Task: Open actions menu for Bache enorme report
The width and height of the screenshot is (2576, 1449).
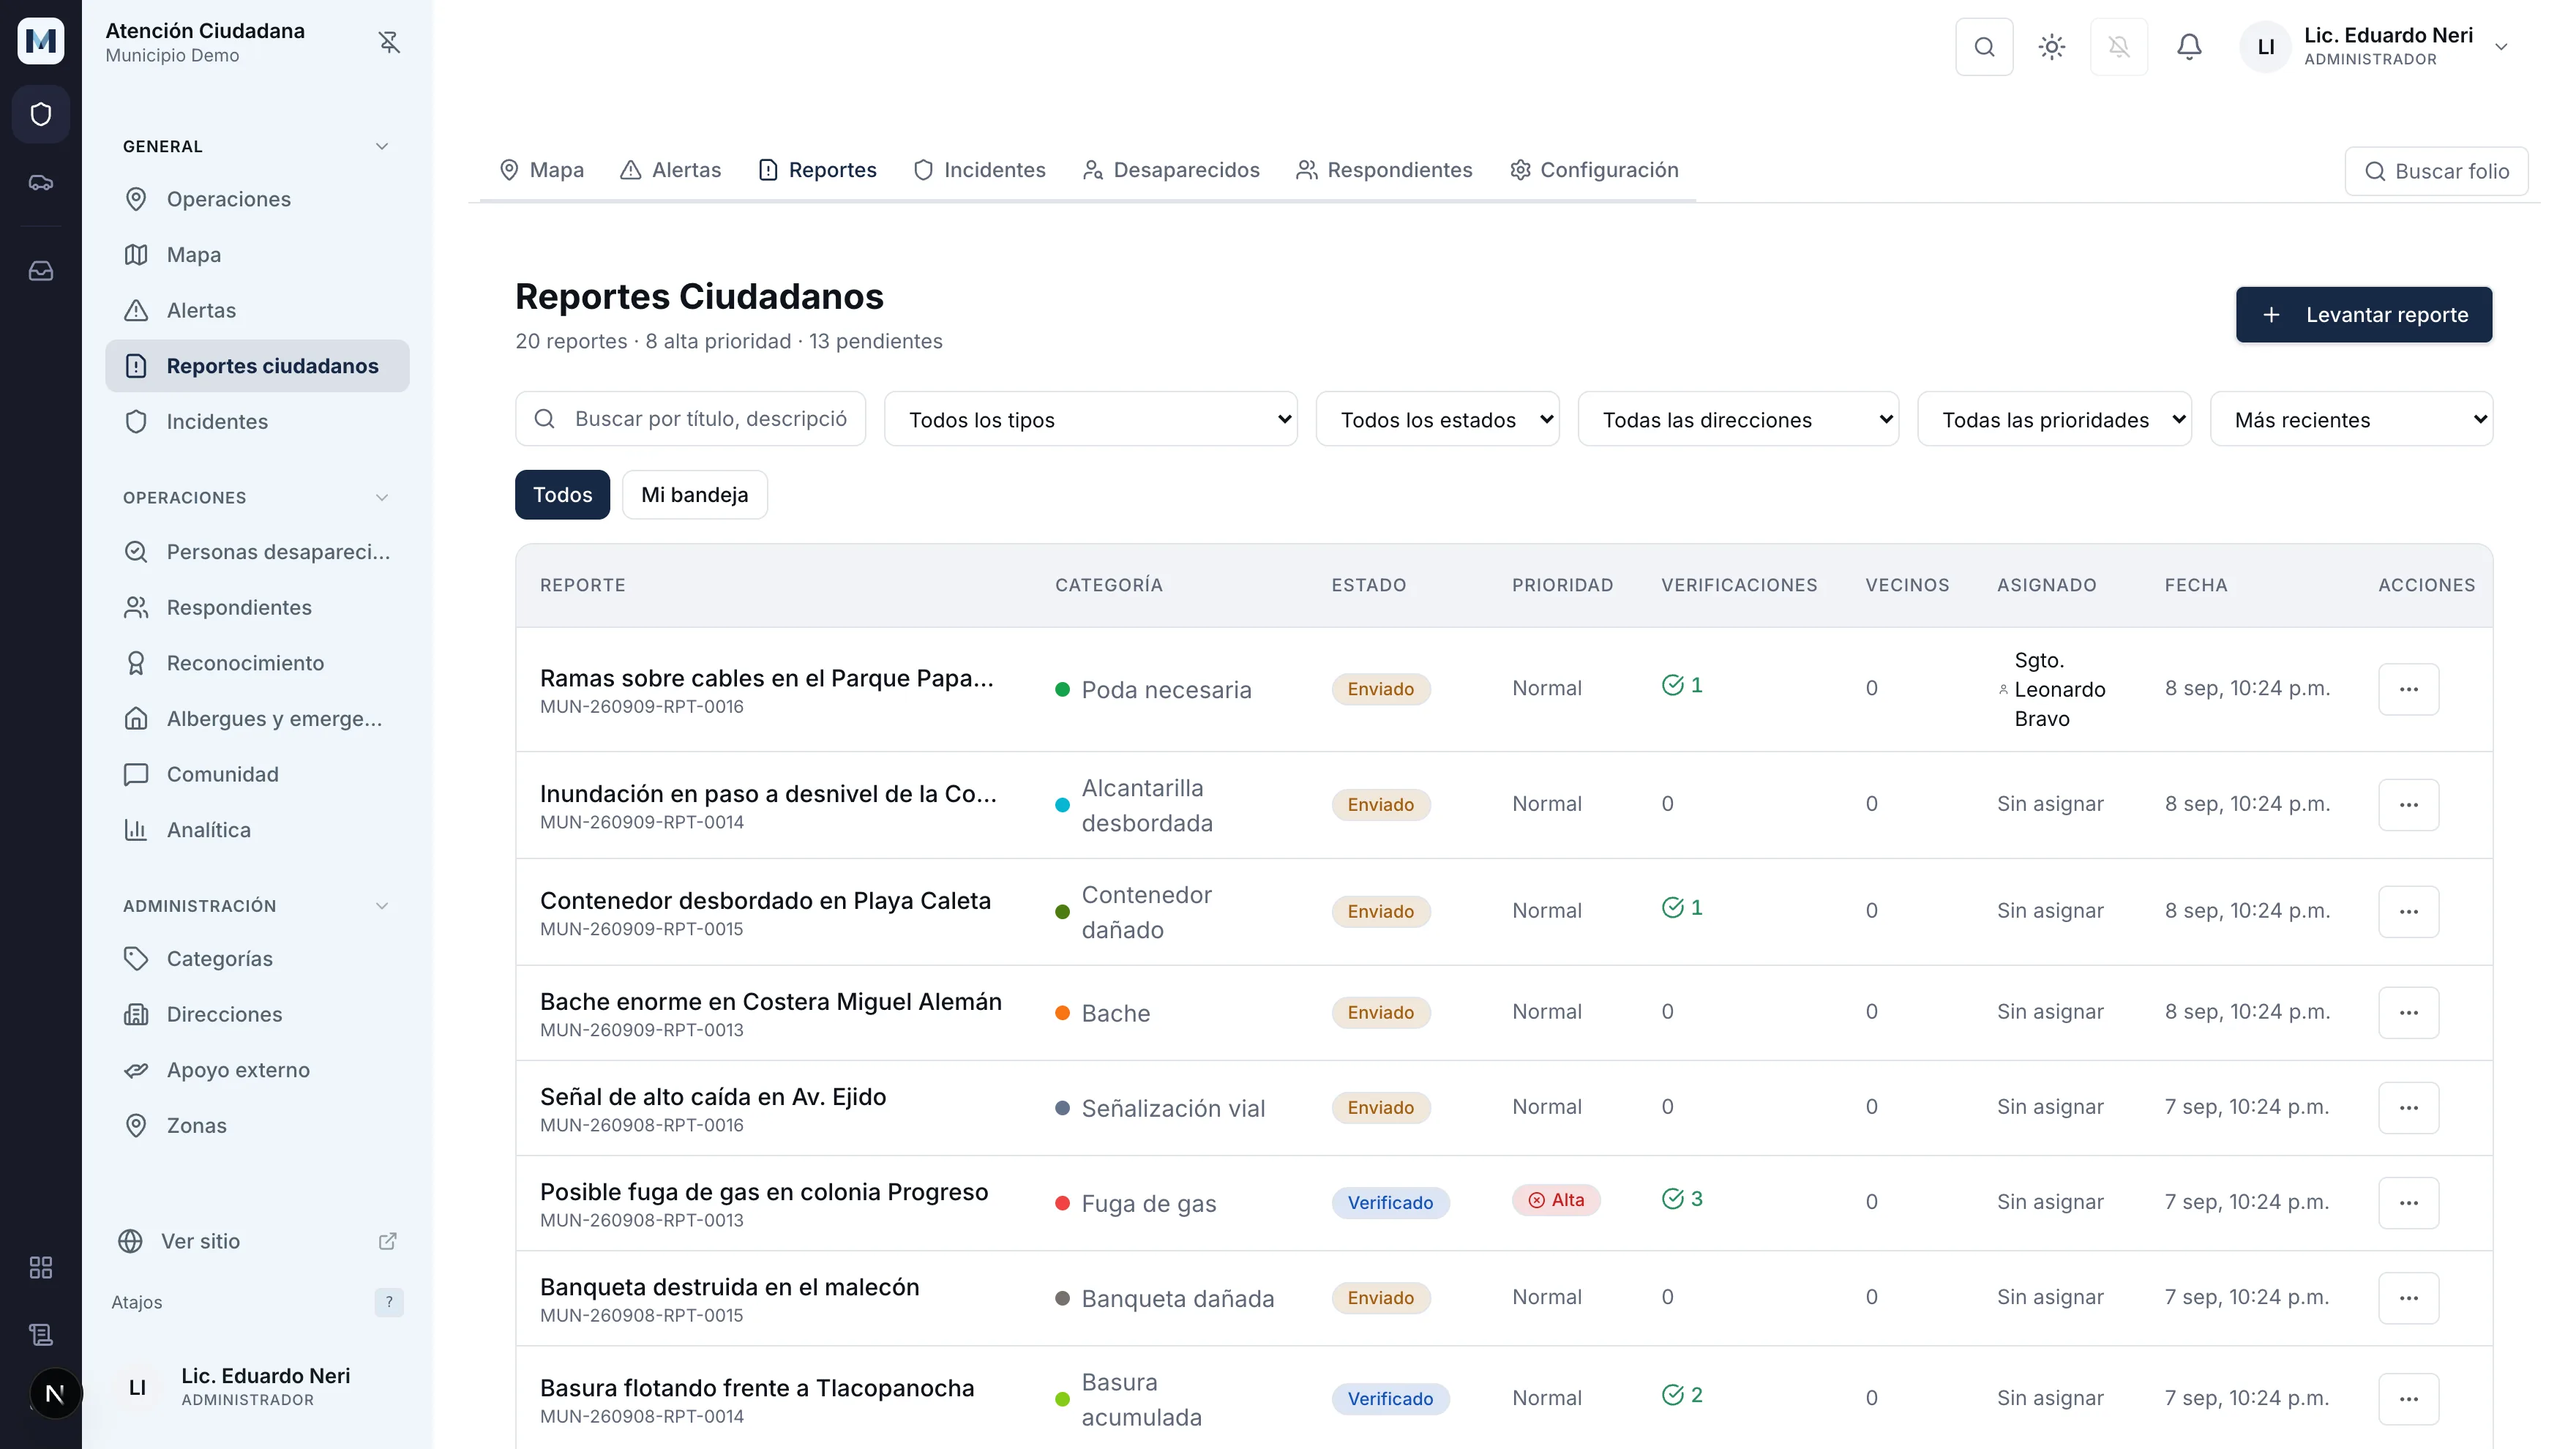Action: point(2409,1013)
